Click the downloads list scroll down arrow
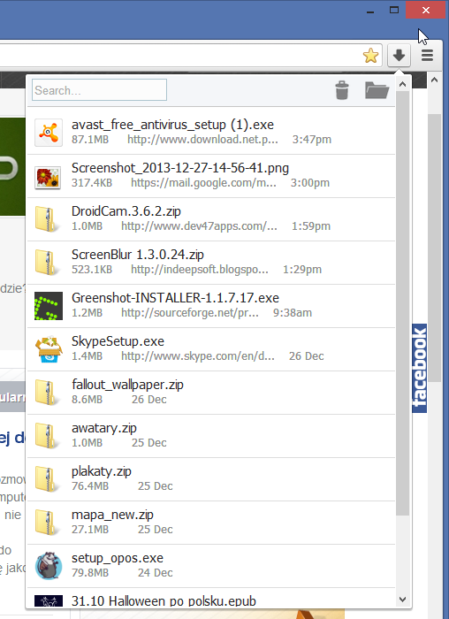The image size is (449, 619). [x=402, y=600]
